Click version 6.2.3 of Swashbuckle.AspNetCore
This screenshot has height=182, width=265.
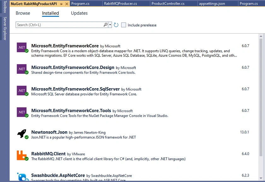click(245, 175)
